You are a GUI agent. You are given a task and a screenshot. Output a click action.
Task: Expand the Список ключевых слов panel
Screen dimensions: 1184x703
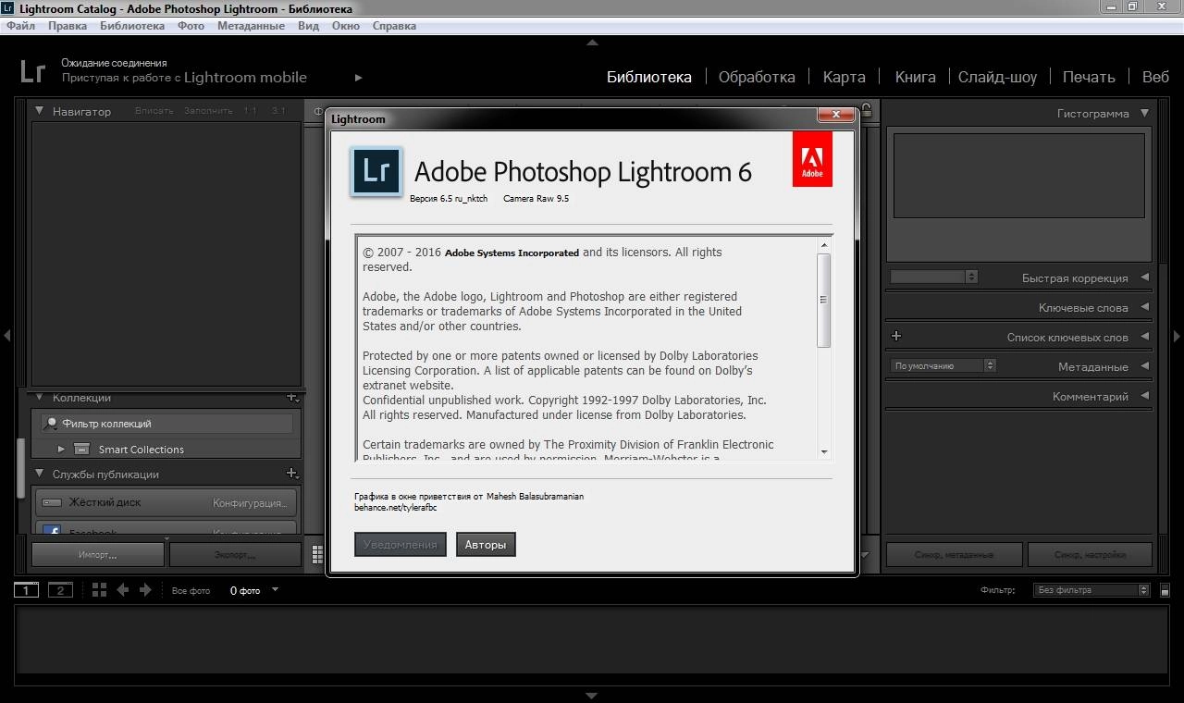coord(1144,337)
